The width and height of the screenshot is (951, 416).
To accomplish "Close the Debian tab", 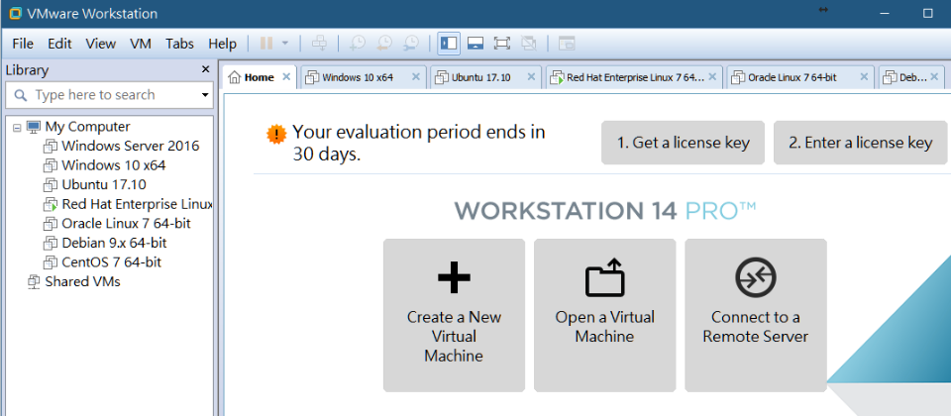I will [933, 77].
